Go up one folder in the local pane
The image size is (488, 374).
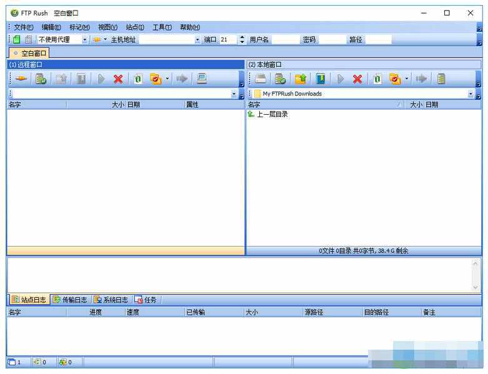point(301,79)
